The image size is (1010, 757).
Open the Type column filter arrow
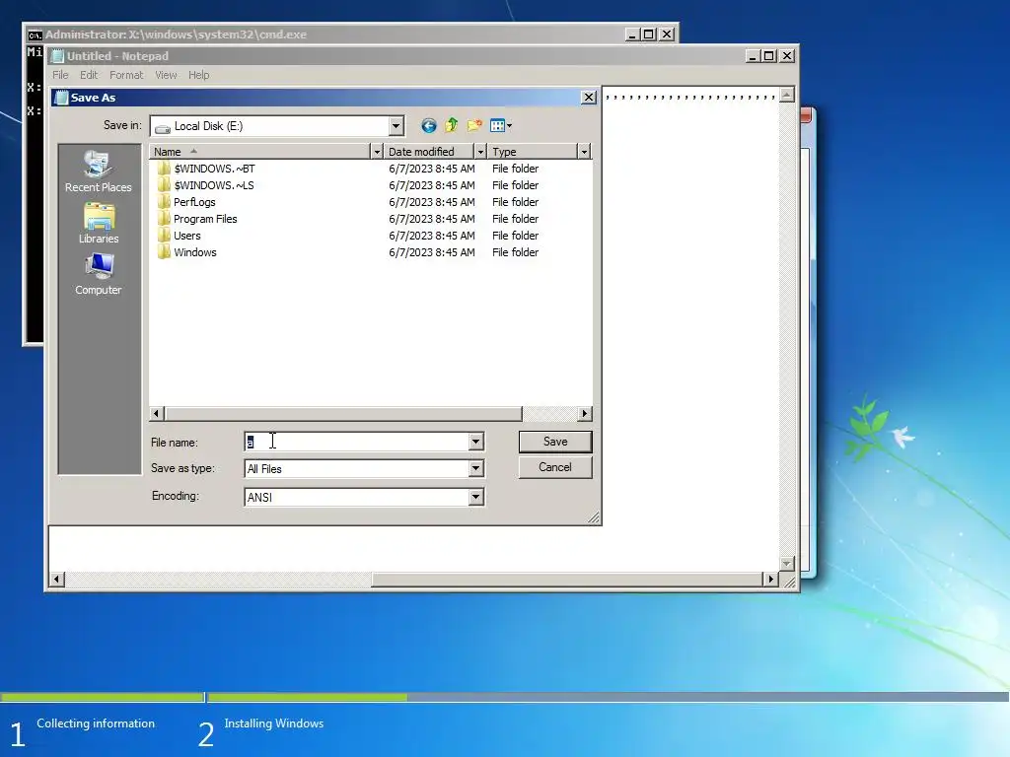tap(584, 152)
